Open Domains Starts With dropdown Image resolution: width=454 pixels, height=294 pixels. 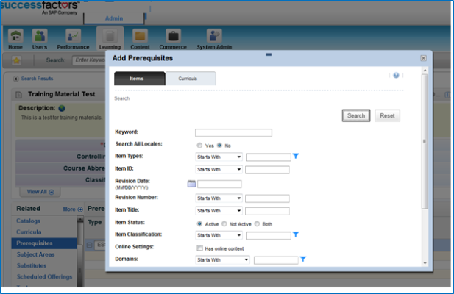click(x=222, y=260)
